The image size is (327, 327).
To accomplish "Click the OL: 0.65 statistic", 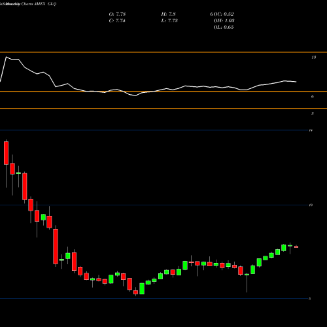I will [x=224, y=27].
